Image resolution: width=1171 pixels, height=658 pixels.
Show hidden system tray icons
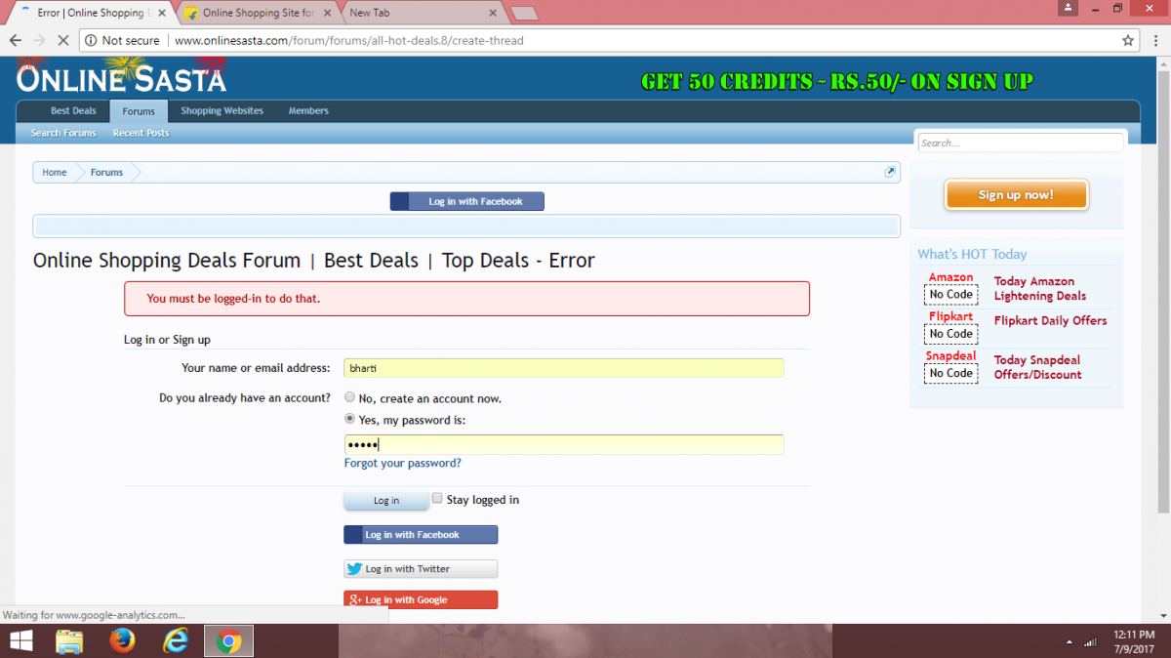coord(1068,641)
